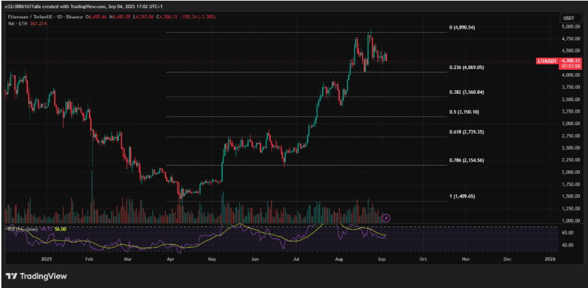
Task: Click the low price L4,293.06 value
Action: (144, 17)
